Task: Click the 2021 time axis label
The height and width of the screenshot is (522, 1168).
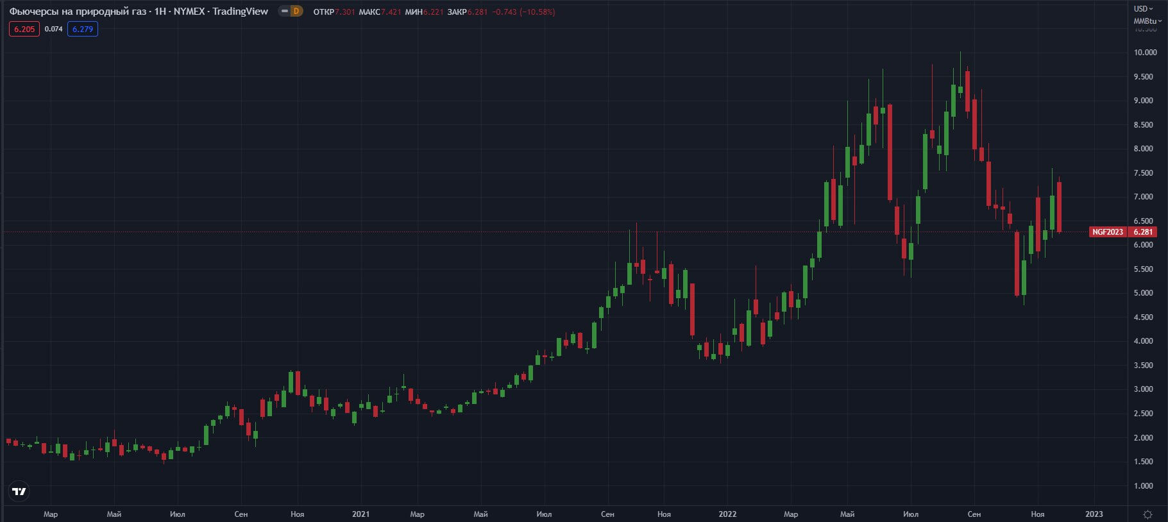Action: pyautogui.click(x=361, y=514)
